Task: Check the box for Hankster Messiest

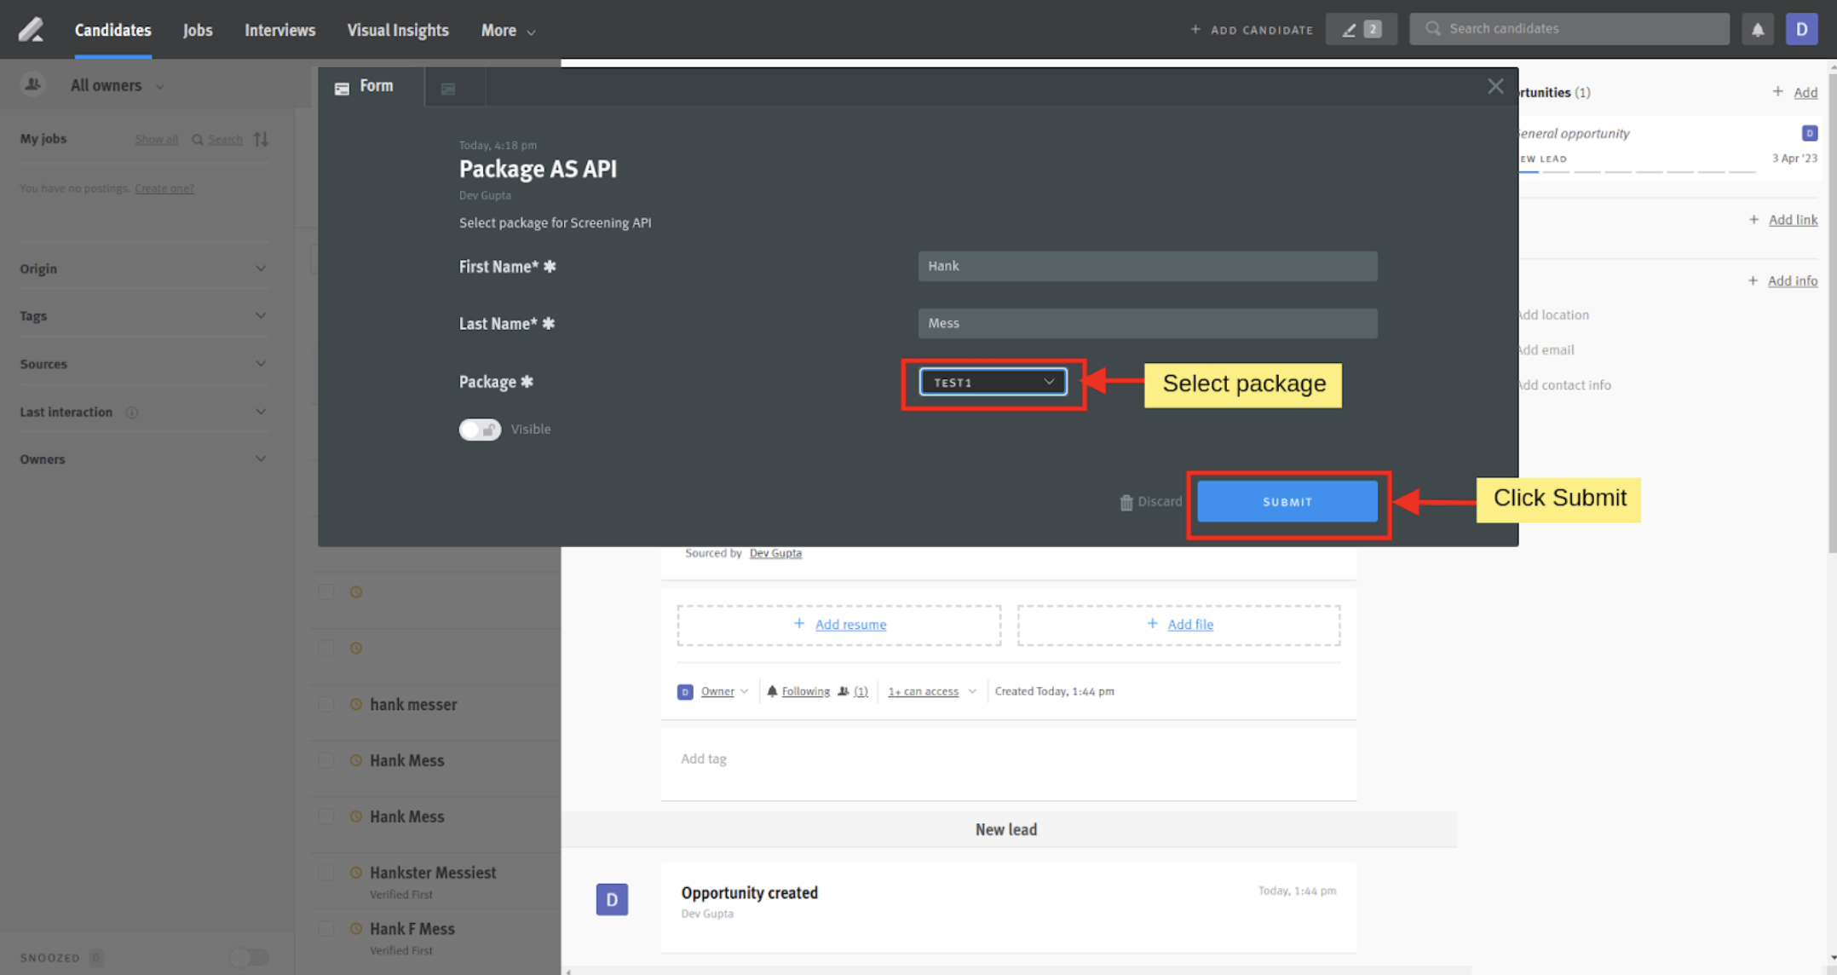Action: 326,873
